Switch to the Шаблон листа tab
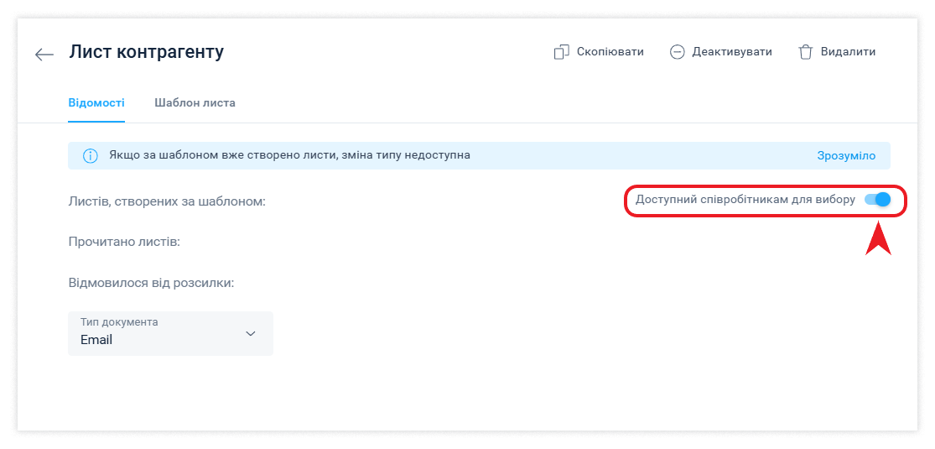 195,103
